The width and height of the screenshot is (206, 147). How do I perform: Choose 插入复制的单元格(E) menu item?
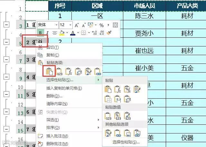tap(70, 88)
